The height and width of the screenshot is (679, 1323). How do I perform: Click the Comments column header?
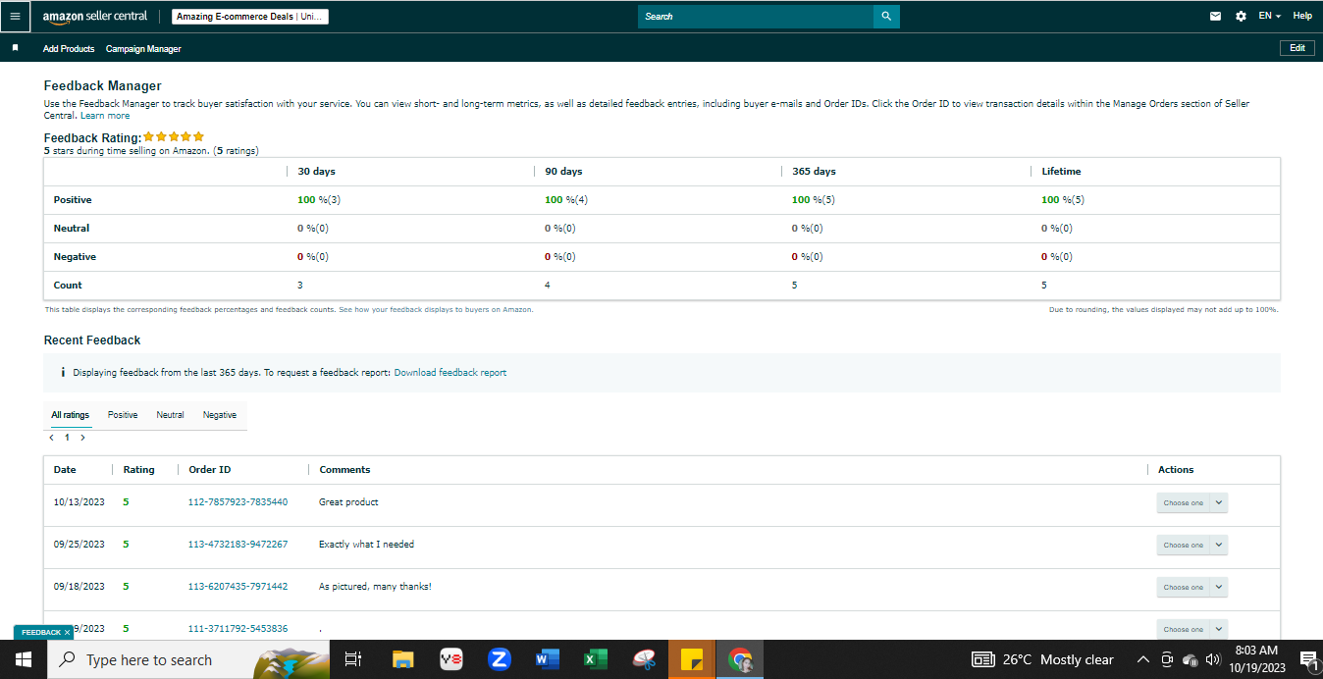(x=344, y=470)
